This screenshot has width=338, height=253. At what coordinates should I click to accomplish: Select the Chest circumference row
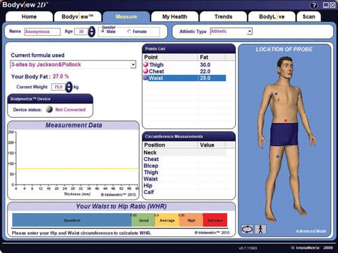tap(185, 159)
